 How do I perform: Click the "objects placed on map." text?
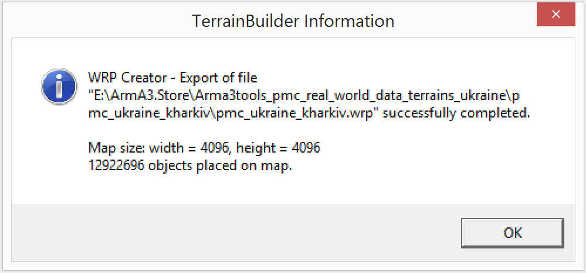click(x=220, y=166)
